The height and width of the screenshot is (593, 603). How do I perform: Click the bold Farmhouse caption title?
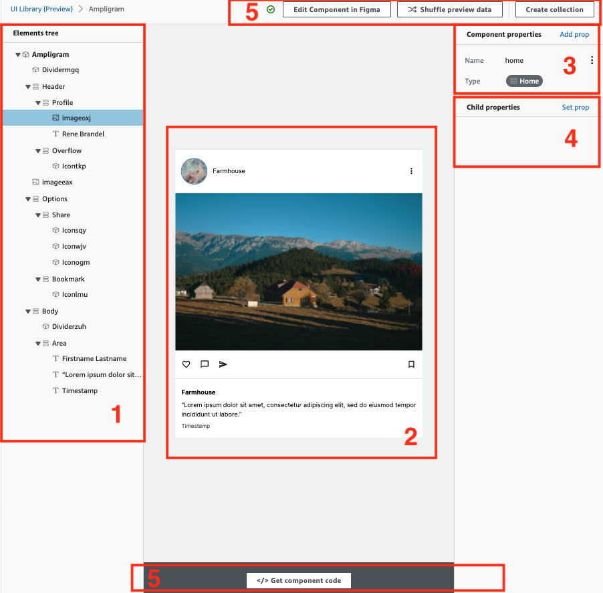point(198,392)
